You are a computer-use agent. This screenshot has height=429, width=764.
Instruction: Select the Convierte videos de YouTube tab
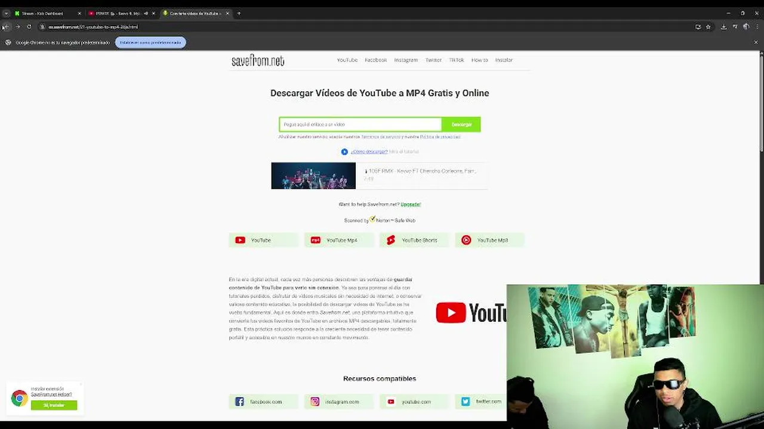[196, 13]
